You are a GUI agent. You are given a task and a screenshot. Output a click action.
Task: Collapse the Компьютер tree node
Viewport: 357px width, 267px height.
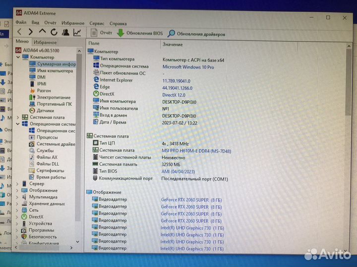click(18, 57)
